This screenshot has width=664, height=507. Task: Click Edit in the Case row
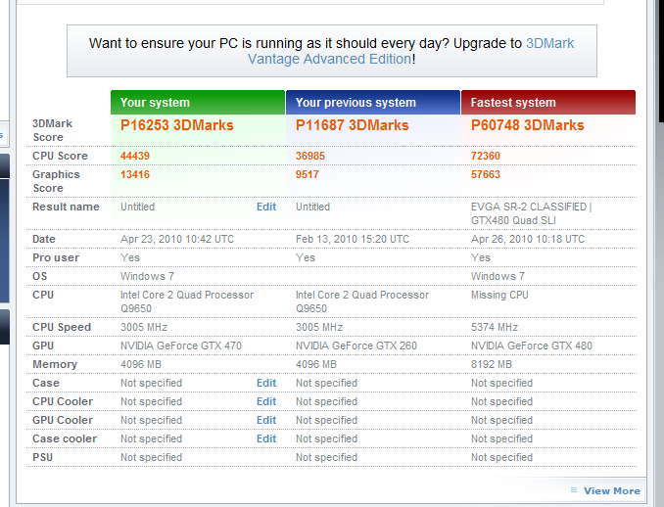pos(266,383)
